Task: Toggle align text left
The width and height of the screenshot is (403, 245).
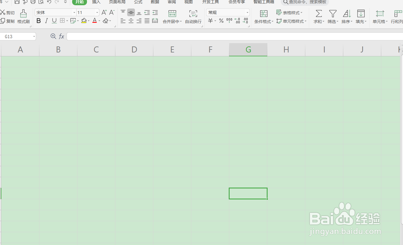Action: 123,21
